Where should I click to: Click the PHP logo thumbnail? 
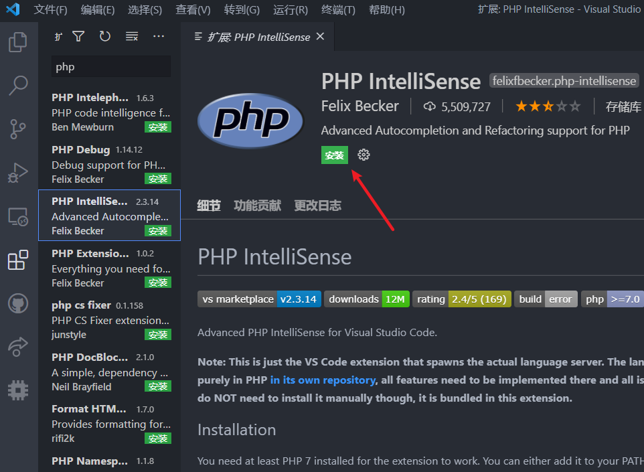click(250, 121)
